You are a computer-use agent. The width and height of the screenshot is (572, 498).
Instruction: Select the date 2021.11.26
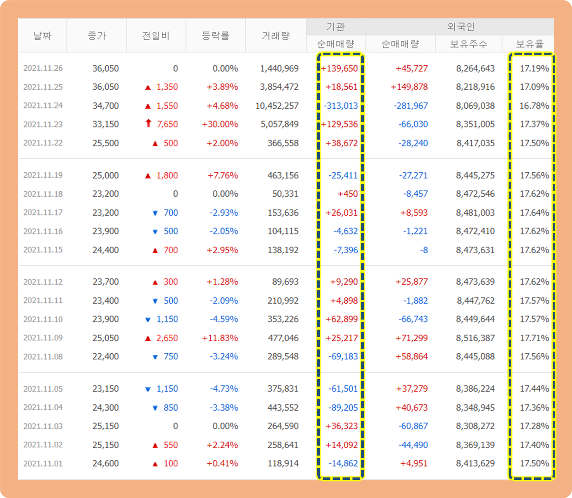43,68
